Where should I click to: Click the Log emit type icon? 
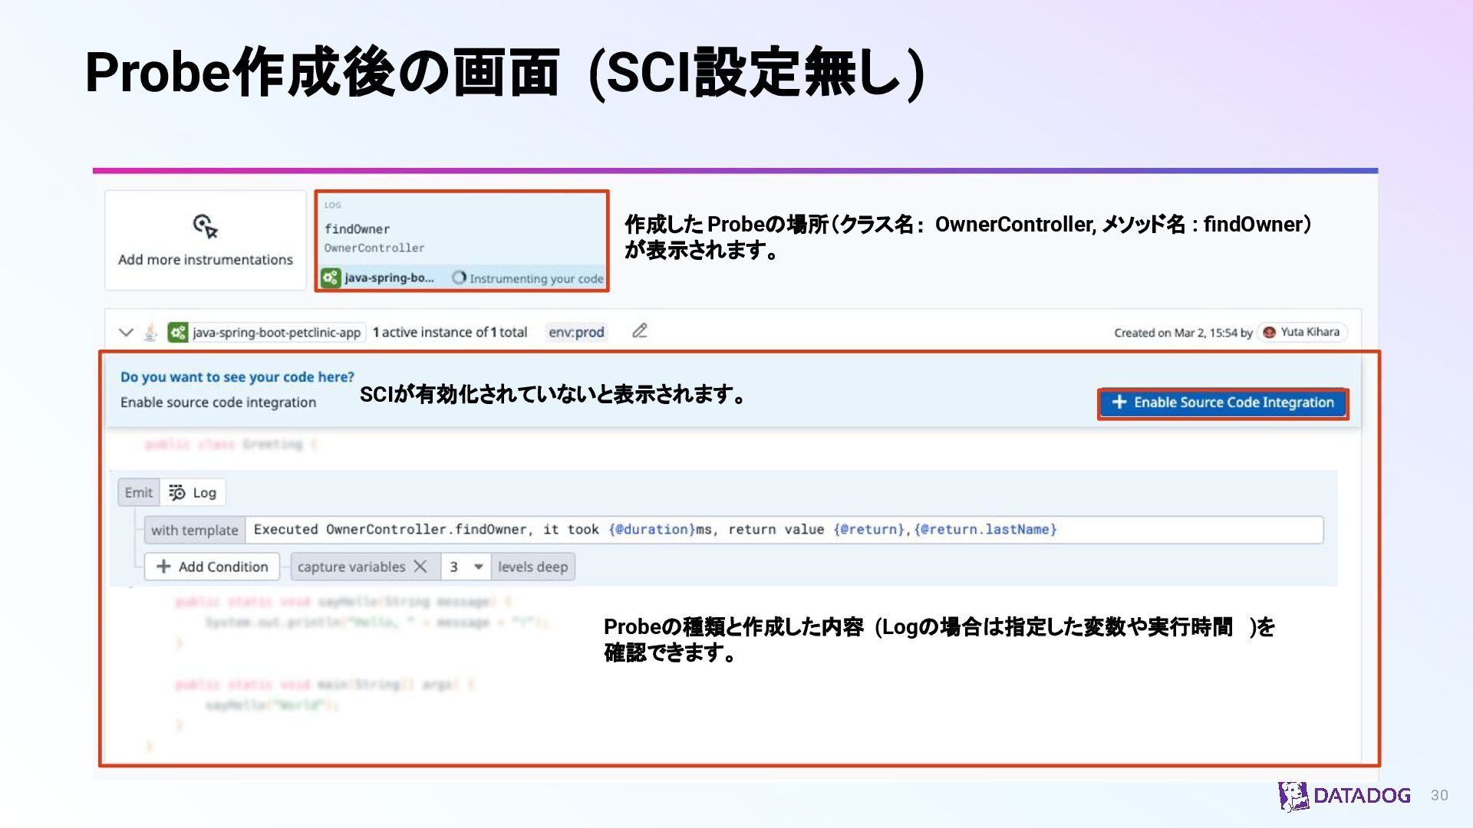point(177,492)
